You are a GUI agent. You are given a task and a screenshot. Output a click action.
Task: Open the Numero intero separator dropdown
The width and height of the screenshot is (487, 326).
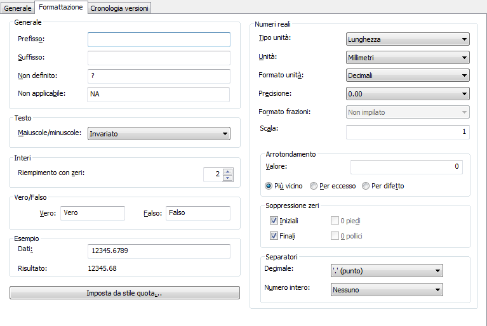pyautogui.click(x=387, y=290)
